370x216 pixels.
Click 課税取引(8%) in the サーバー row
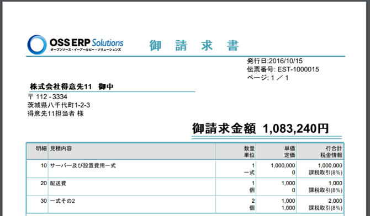(326, 172)
